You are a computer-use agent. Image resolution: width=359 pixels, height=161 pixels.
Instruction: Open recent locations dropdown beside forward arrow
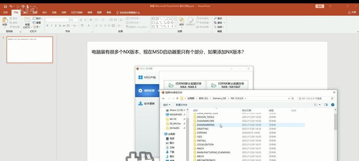(x=173, y=99)
